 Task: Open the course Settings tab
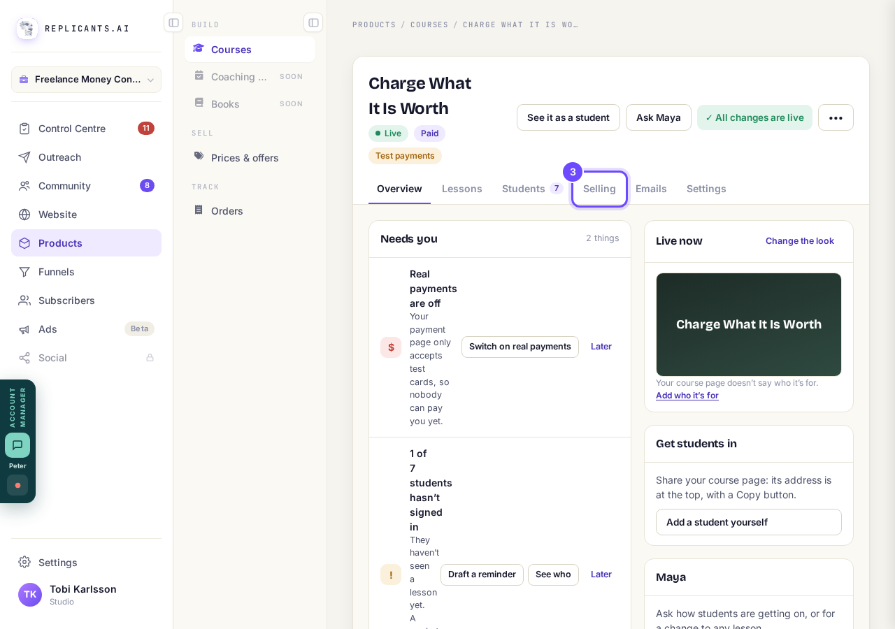(x=706, y=189)
